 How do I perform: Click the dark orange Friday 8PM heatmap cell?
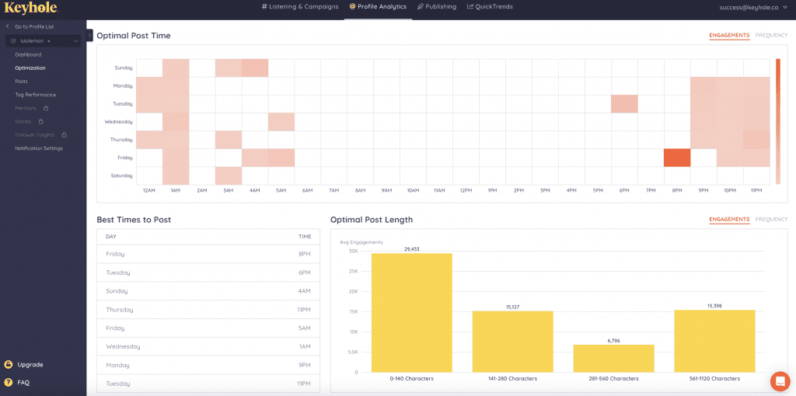point(677,158)
